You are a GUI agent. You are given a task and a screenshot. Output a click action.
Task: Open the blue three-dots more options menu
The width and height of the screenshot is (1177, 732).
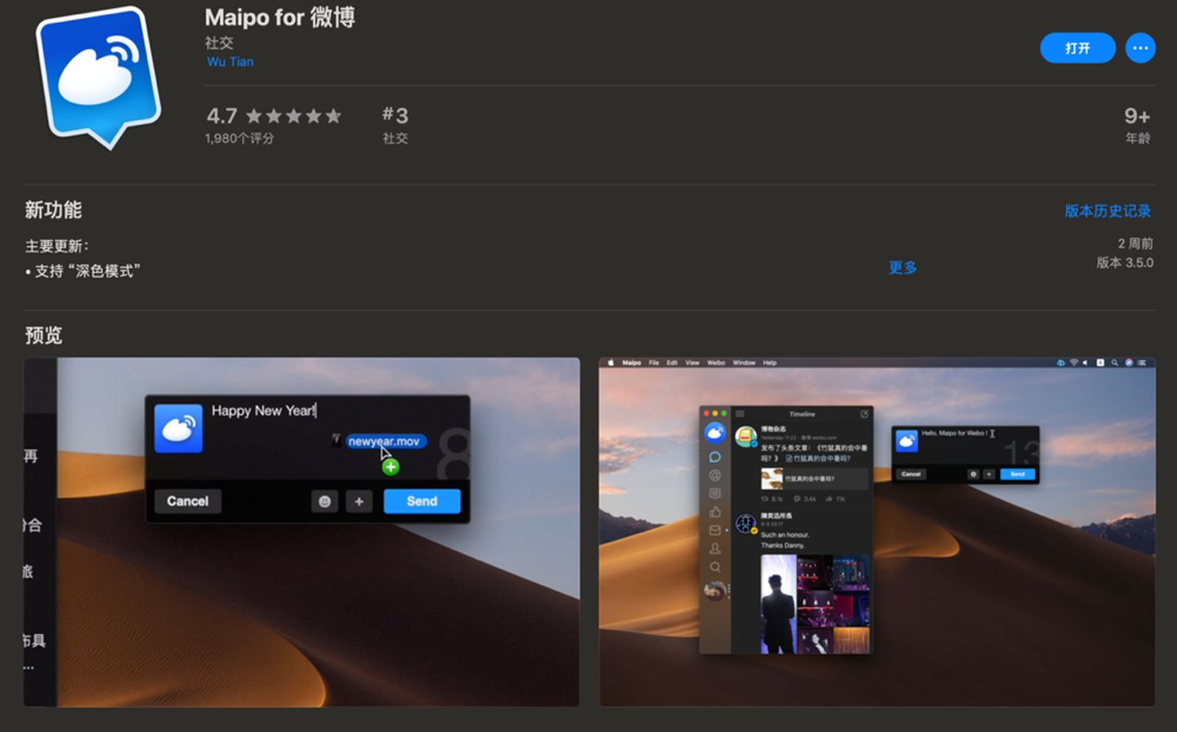(x=1140, y=48)
